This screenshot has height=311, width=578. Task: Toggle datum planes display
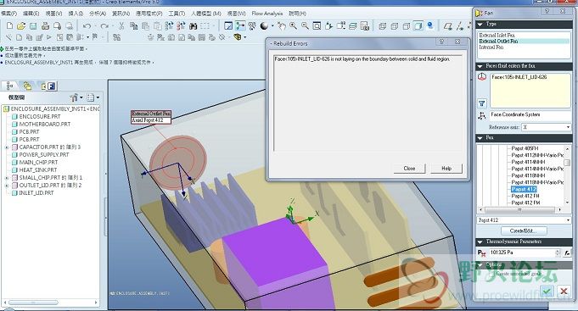point(448,25)
